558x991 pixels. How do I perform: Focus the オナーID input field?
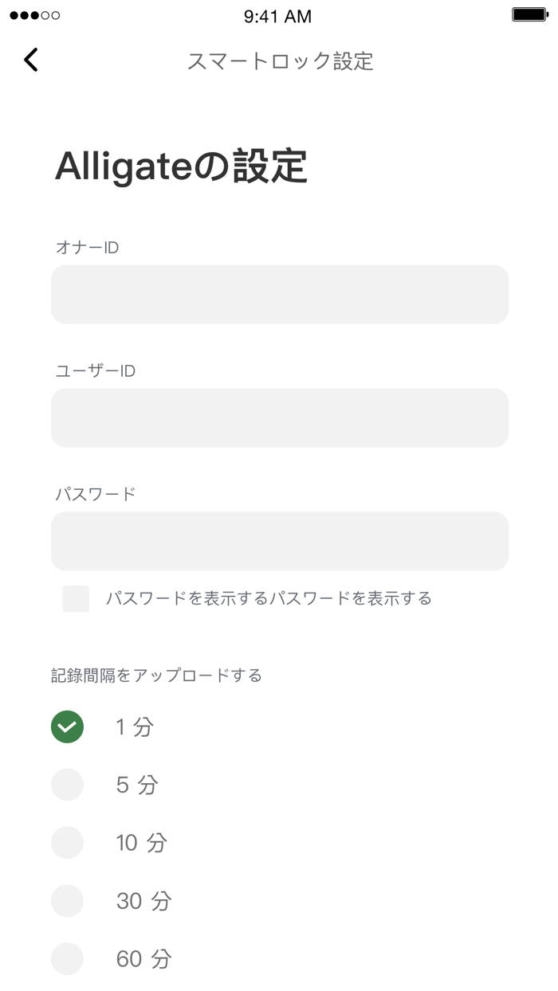pyautogui.click(x=280, y=294)
